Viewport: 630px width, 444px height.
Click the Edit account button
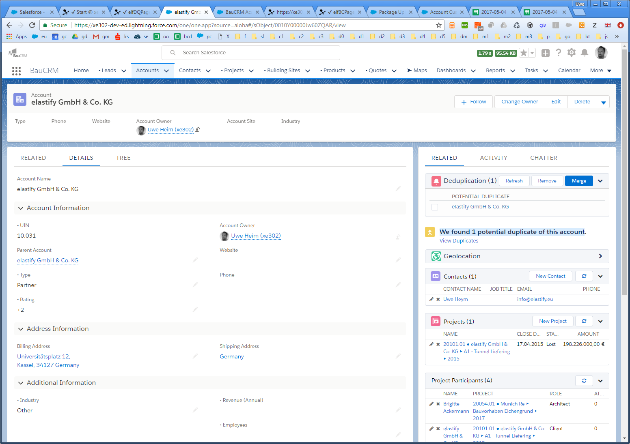(x=556, y=102)
